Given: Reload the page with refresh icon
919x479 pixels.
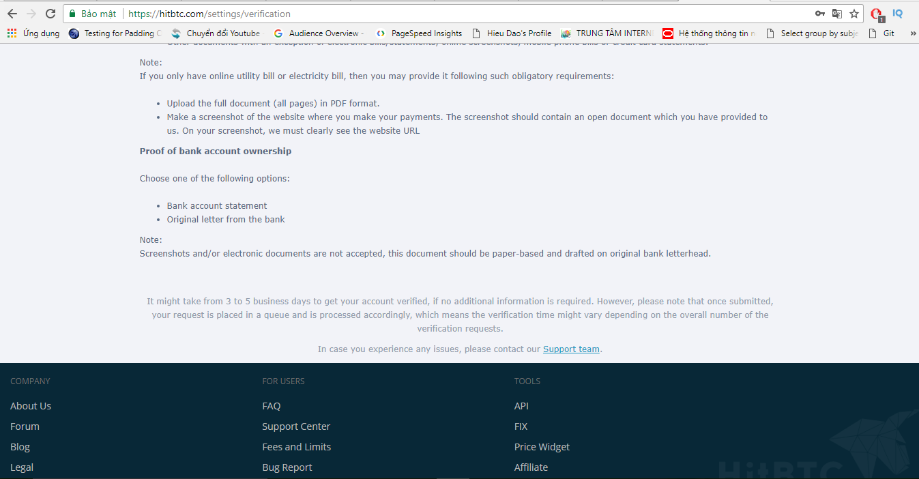Looking at the screenshot, I should [50, 14].
